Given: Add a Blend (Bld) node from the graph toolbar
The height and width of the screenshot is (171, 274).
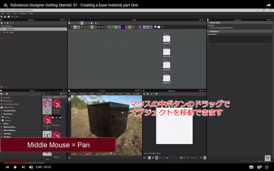Looking at the screenshot, I should click(75, 27).
